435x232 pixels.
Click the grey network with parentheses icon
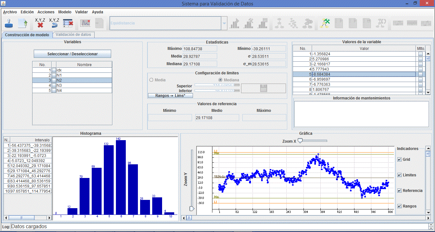pyautogui.click(x=380, y=23)
